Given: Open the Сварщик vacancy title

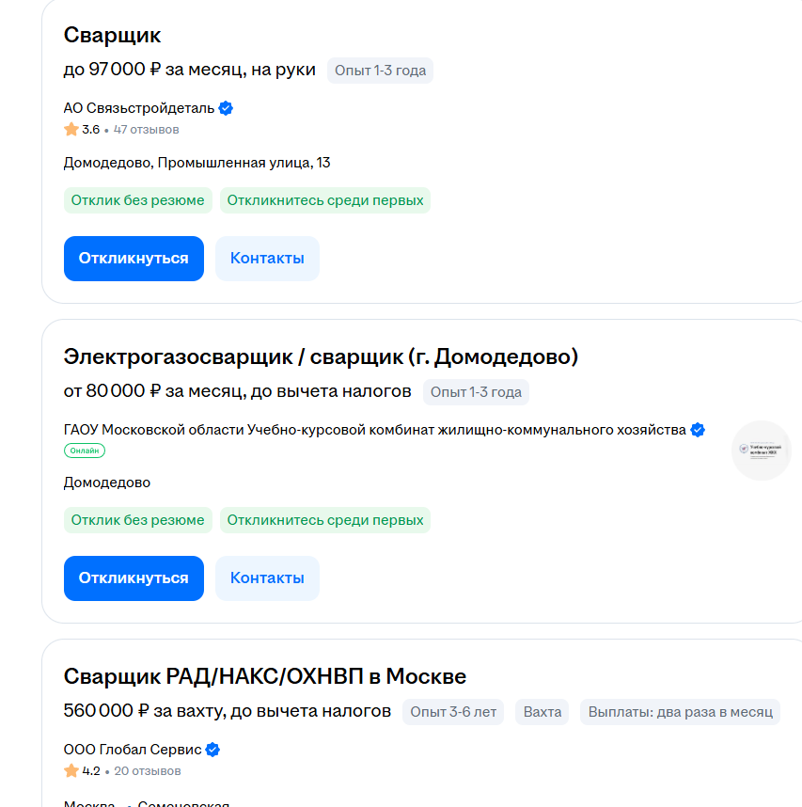Looking at the screenshot, I should 113,35.
